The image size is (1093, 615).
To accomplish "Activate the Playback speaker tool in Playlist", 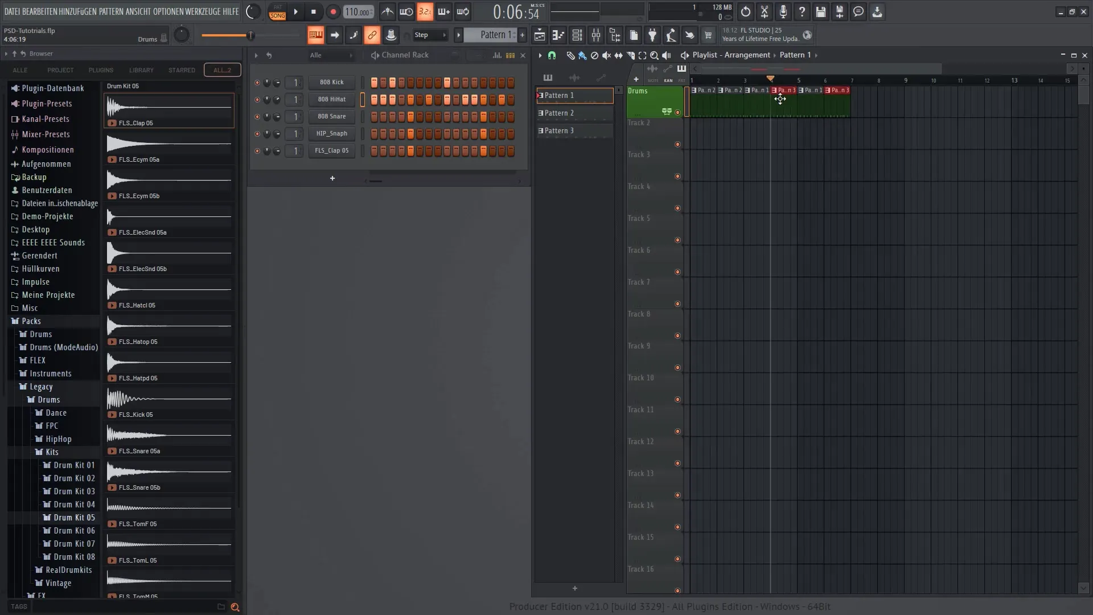I will pyautogui.click(x=666, y=55).
